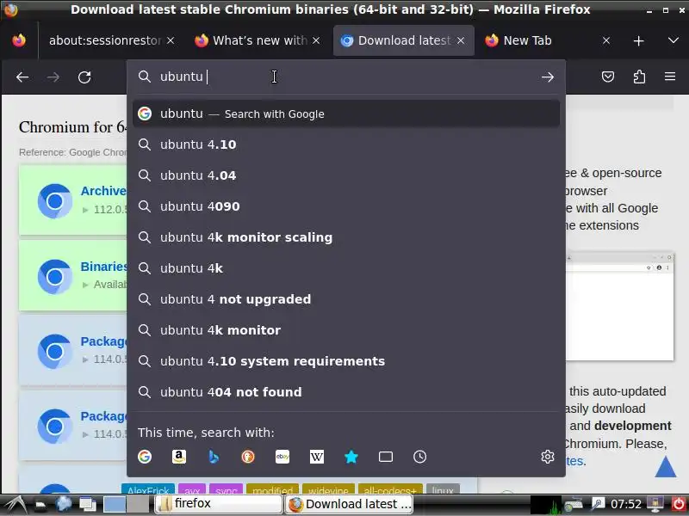Click the sync tag label
Image resolution: width=689 pixels, height=516 pixels.
(227, 489)
